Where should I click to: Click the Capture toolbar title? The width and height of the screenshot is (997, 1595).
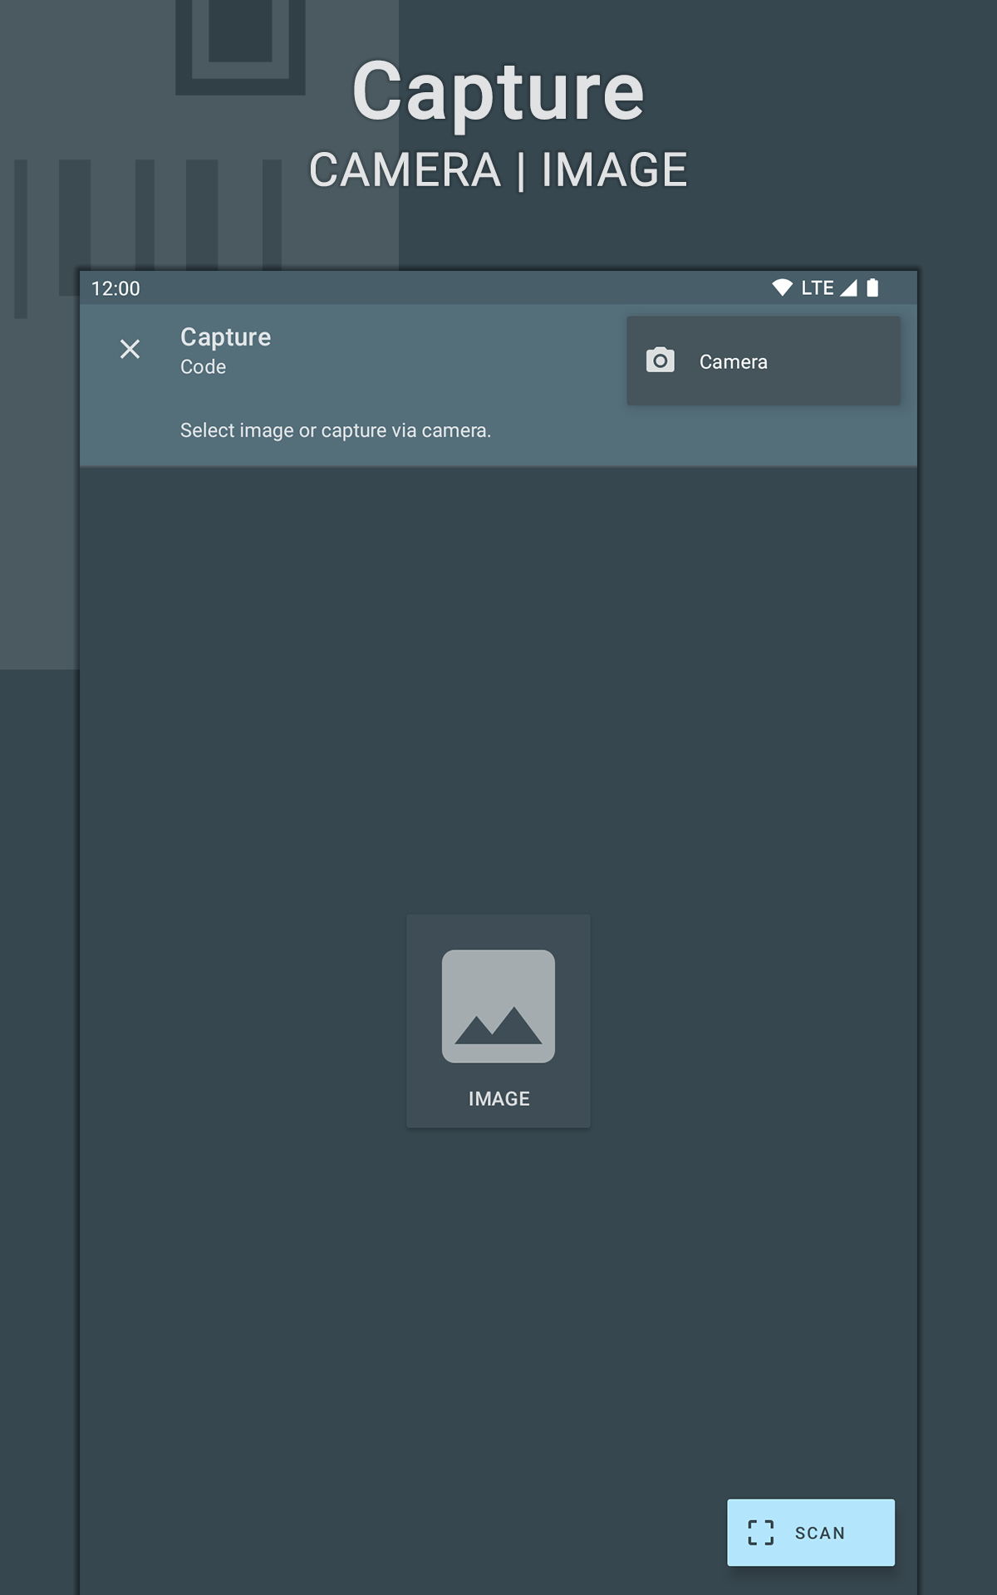pos(225,336)
